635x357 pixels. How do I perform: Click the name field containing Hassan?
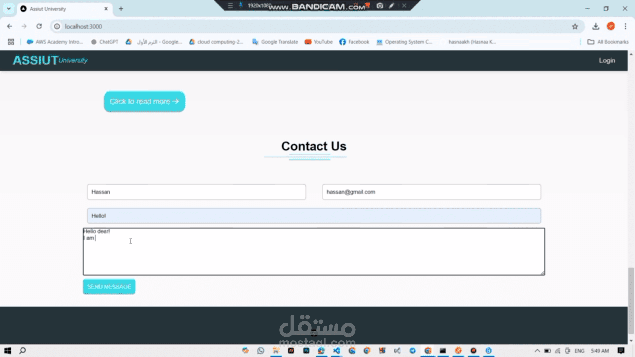point(196,192)
